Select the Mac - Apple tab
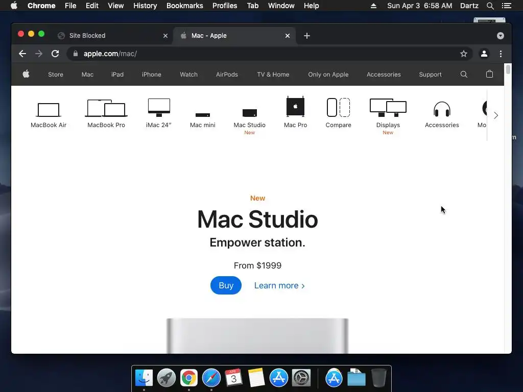The width and height of the screenshot is (523, 392). [234, 36]
